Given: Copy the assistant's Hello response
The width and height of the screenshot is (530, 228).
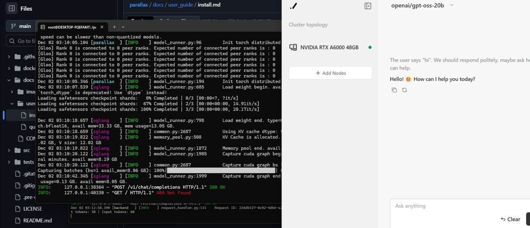Looking at the screenshot, I should tap(394, 90).
